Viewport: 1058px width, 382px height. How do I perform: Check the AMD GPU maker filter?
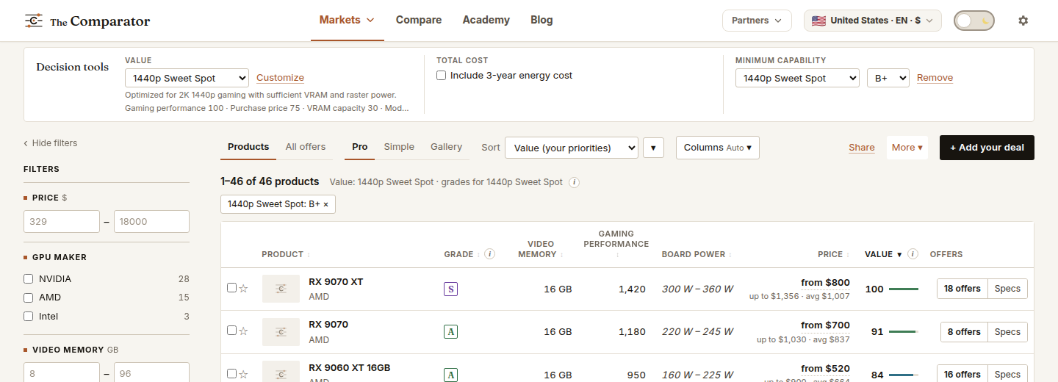pos(29,298)
